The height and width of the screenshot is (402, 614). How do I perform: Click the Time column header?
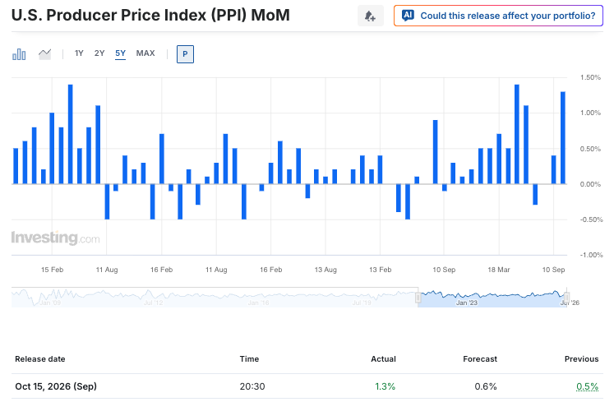[x=249, y=359]
